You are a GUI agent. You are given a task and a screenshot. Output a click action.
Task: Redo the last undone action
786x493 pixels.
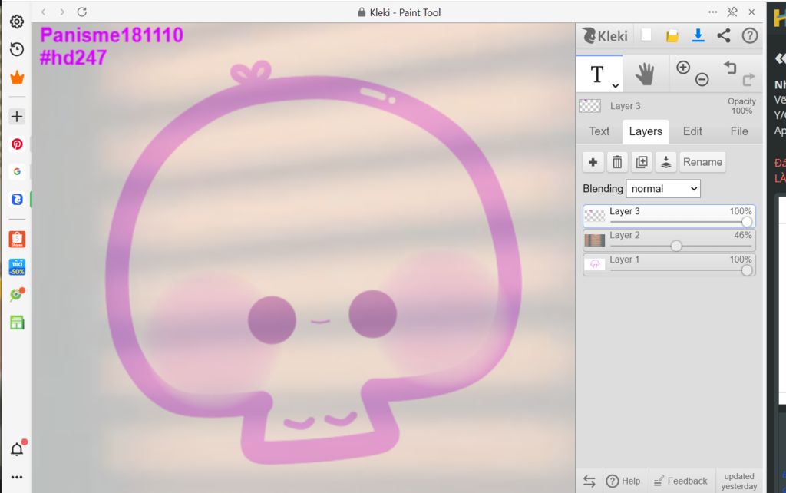coord(748,79)
